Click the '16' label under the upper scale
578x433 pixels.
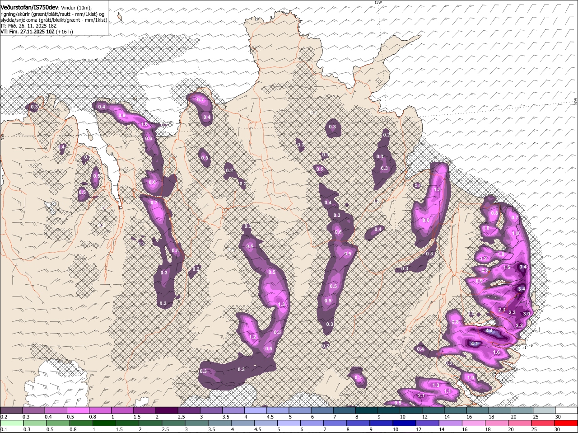[469, 417]
